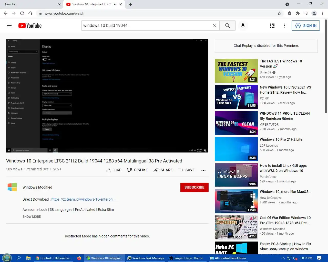The width and height of the screenshot is (328, 262).
Task: Close the New Tab tab
Action: (x=59, y=4)
